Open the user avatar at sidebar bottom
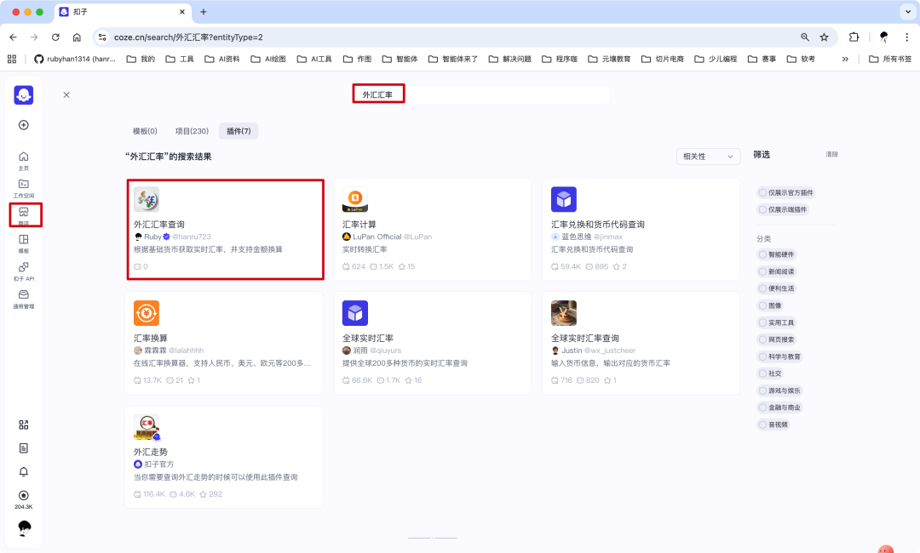920x553 pixels. (24, 528)
